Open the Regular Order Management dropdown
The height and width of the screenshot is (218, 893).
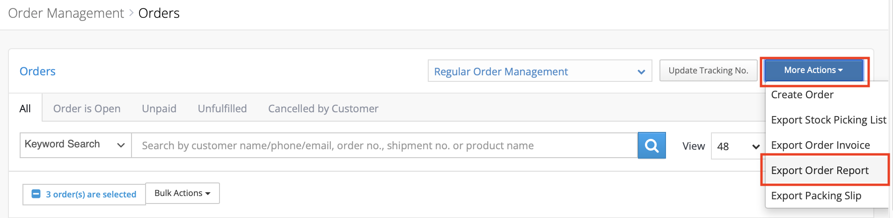(x=540, y=71)
